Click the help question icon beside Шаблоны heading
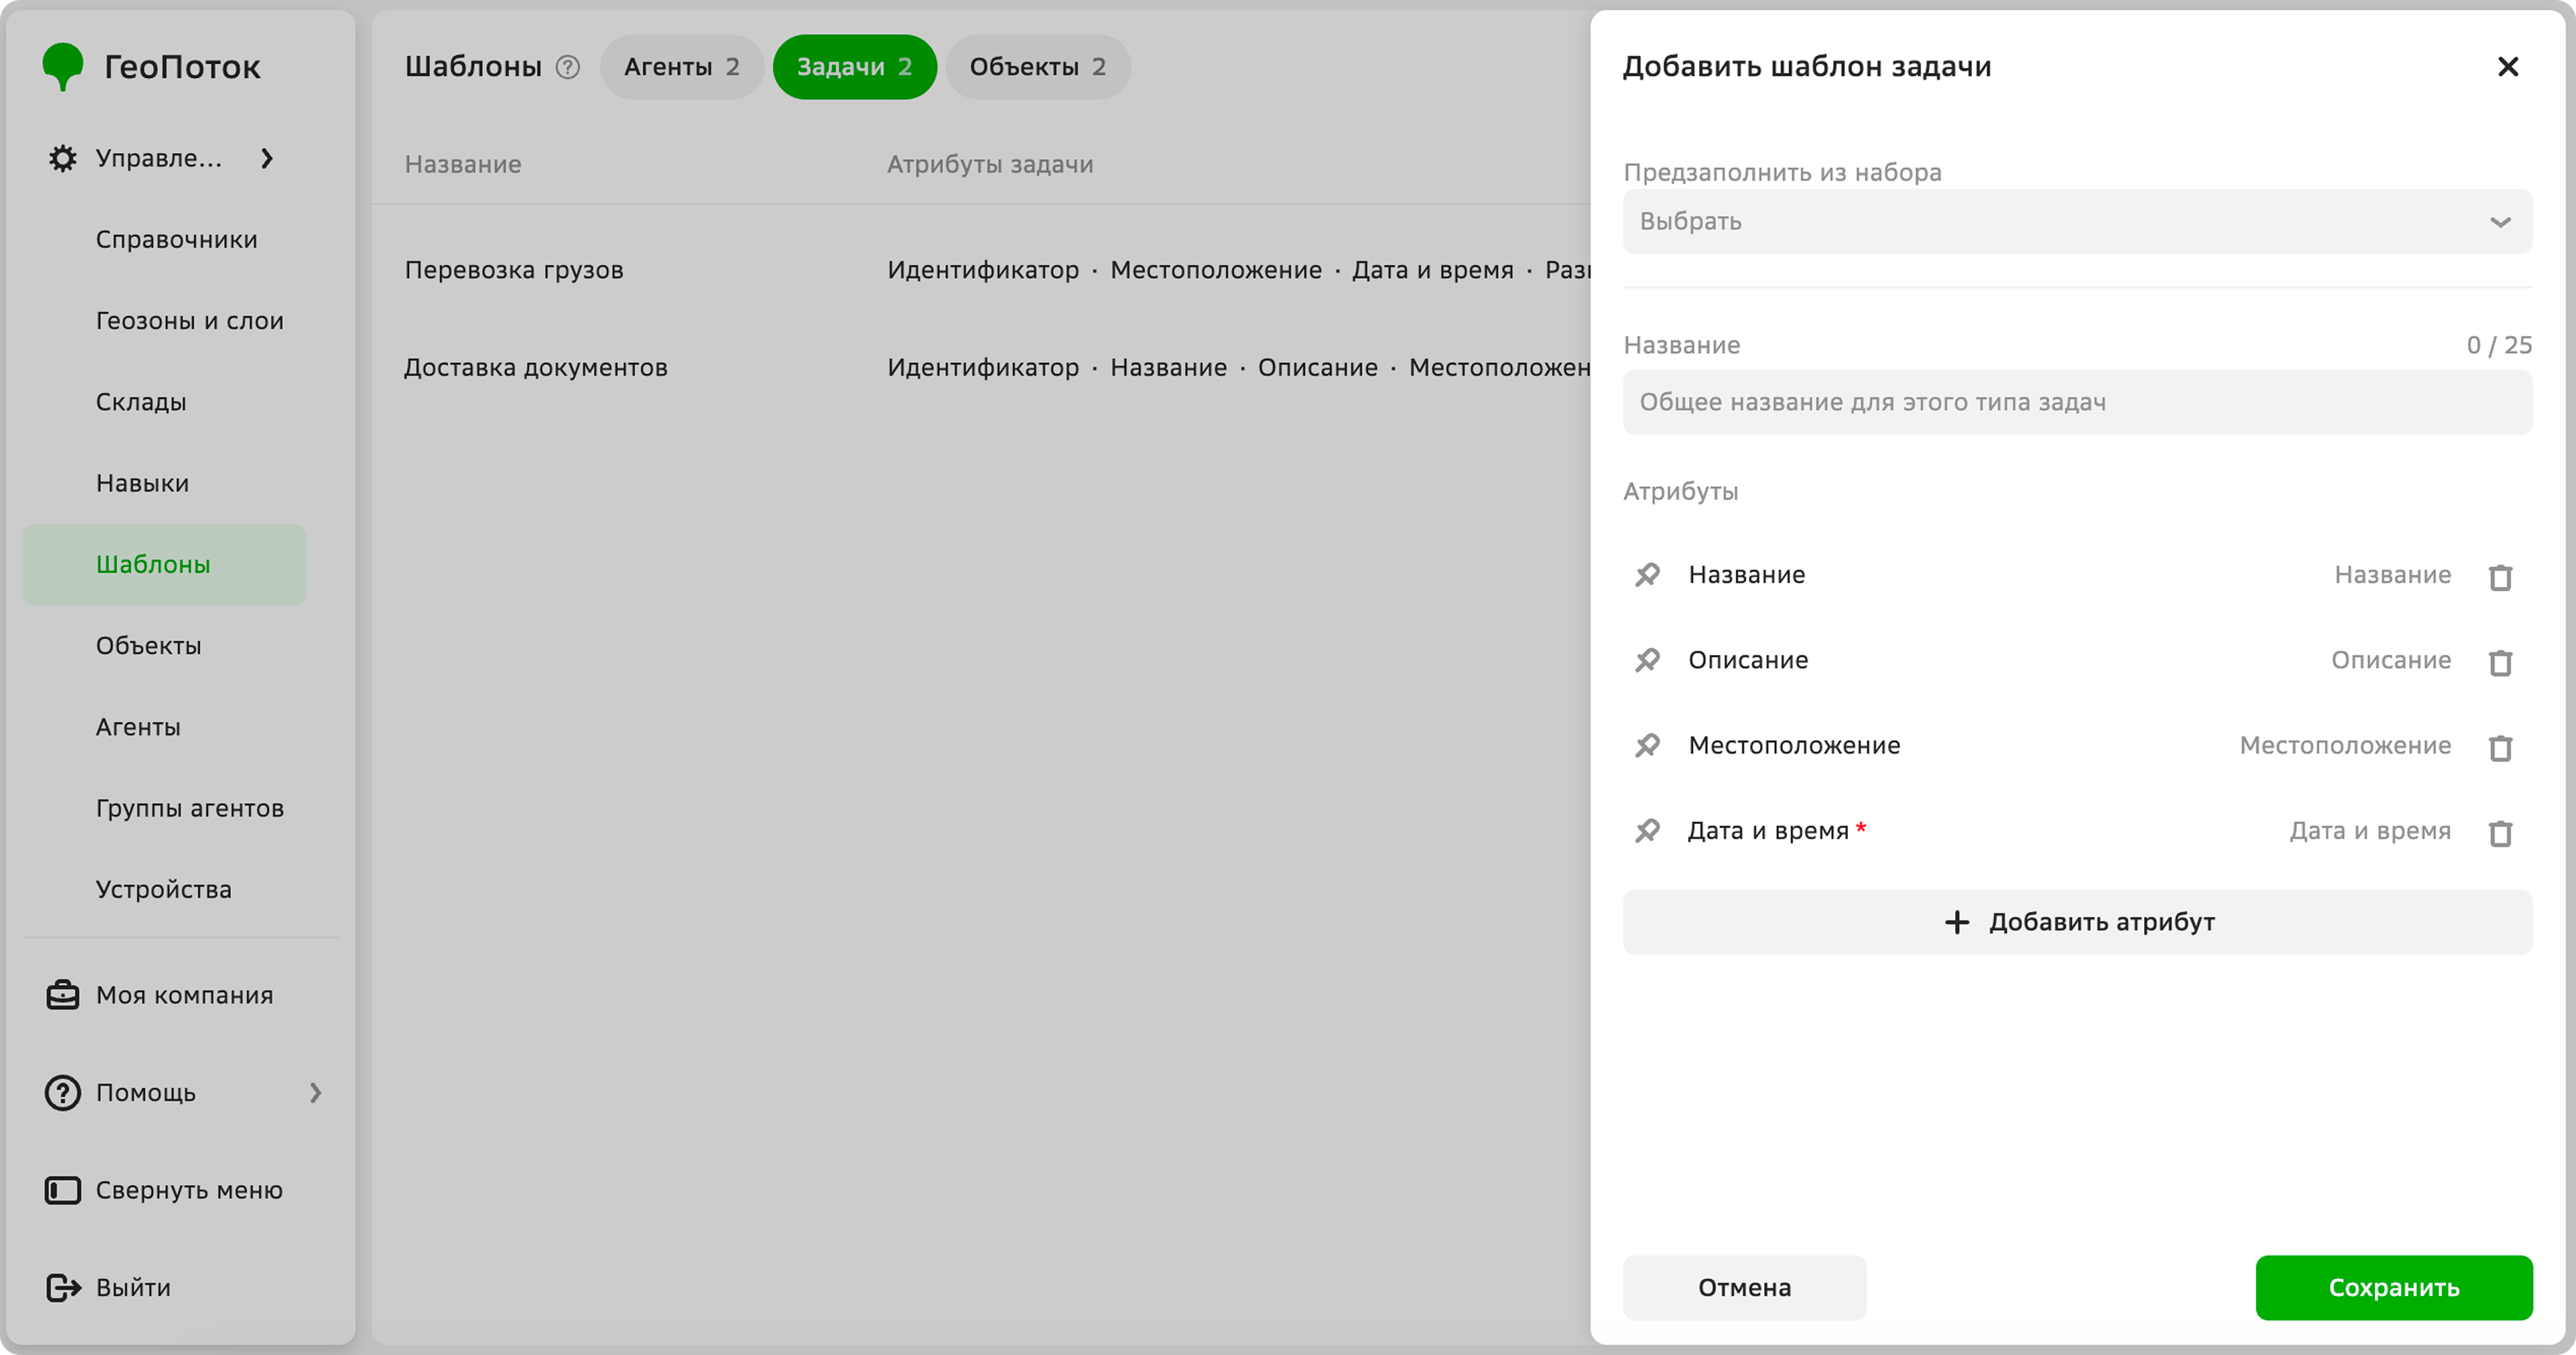 point(568,67)
